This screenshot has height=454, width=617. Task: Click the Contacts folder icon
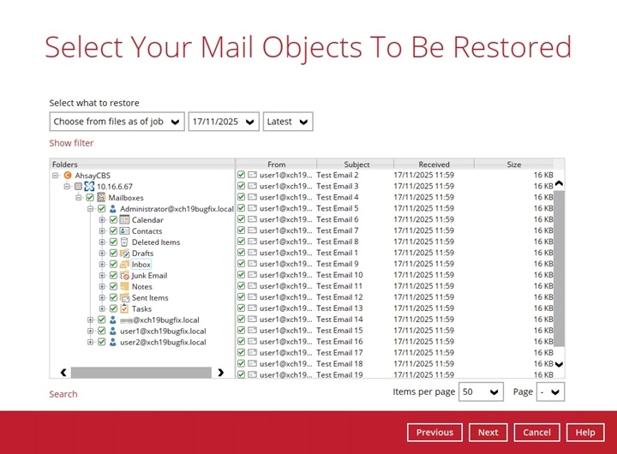pos(124,230)
